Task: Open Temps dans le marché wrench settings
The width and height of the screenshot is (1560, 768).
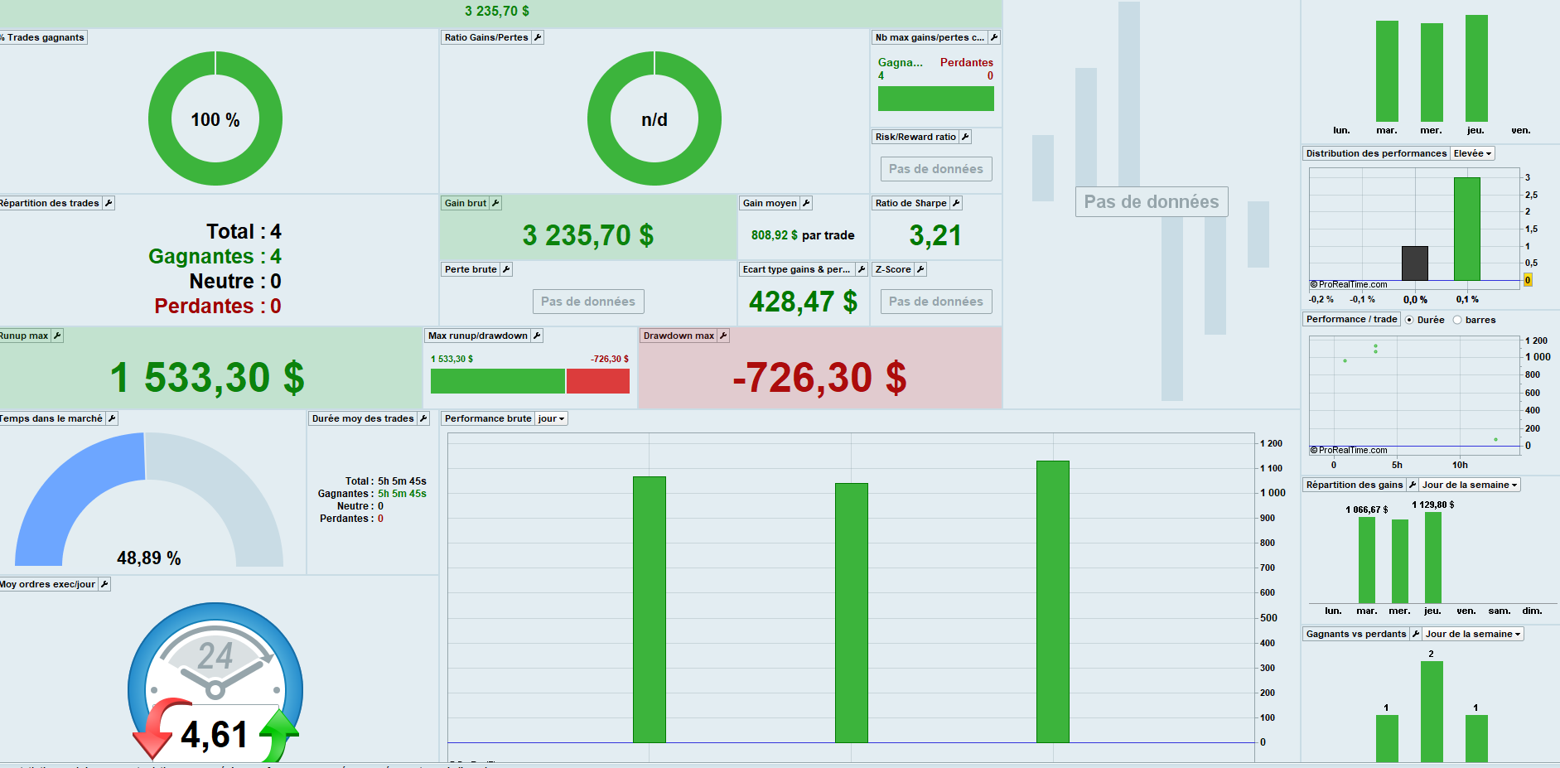Action: 112,418
